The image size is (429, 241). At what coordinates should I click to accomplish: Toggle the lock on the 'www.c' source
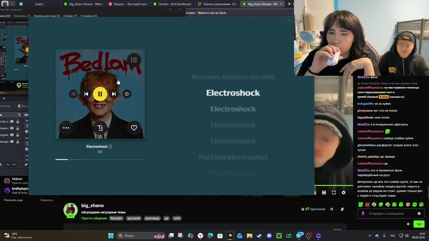pyautogui.click(x=17, y=128)
